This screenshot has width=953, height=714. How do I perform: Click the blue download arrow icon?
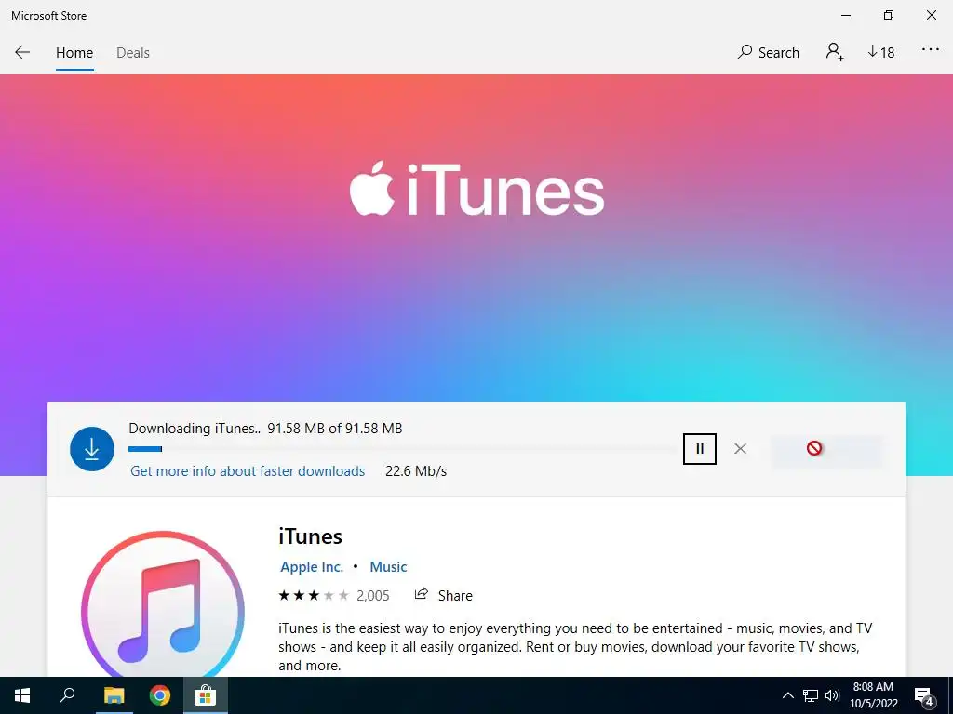(92, 449)
